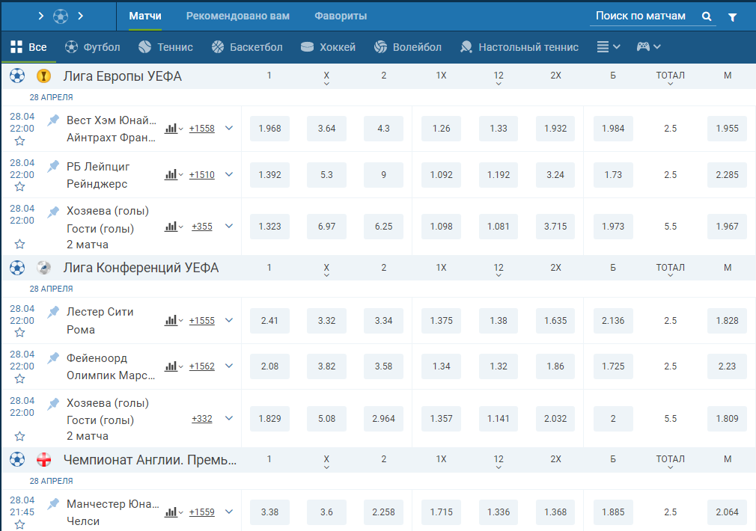
Task: Open +355 extra markets link
Action: tap(202, 227)
